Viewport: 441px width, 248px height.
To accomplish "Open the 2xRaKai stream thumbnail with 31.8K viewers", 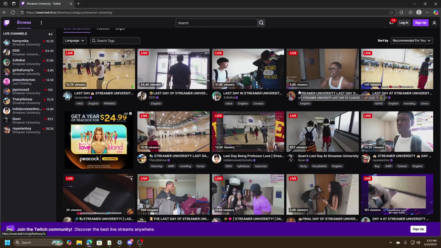I will pos(248,69).
